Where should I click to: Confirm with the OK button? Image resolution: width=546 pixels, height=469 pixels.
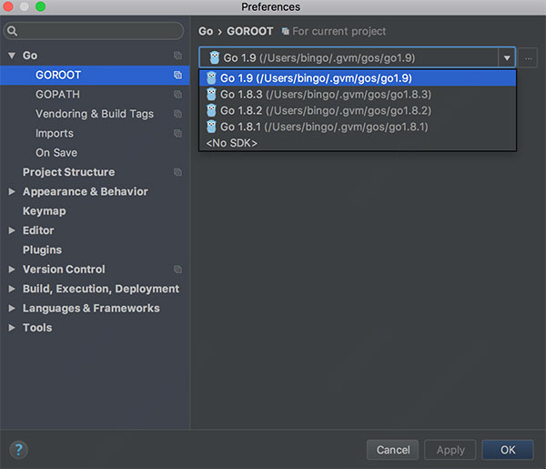click(508, 450)
